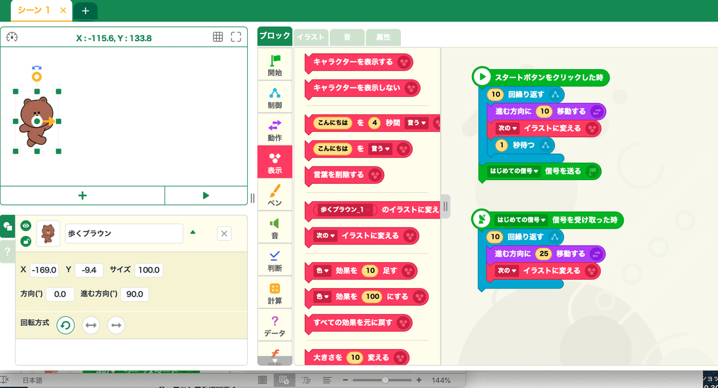Select the キャラクターを表示しない block
Viewport: 718px width, 388px height.
363,88
